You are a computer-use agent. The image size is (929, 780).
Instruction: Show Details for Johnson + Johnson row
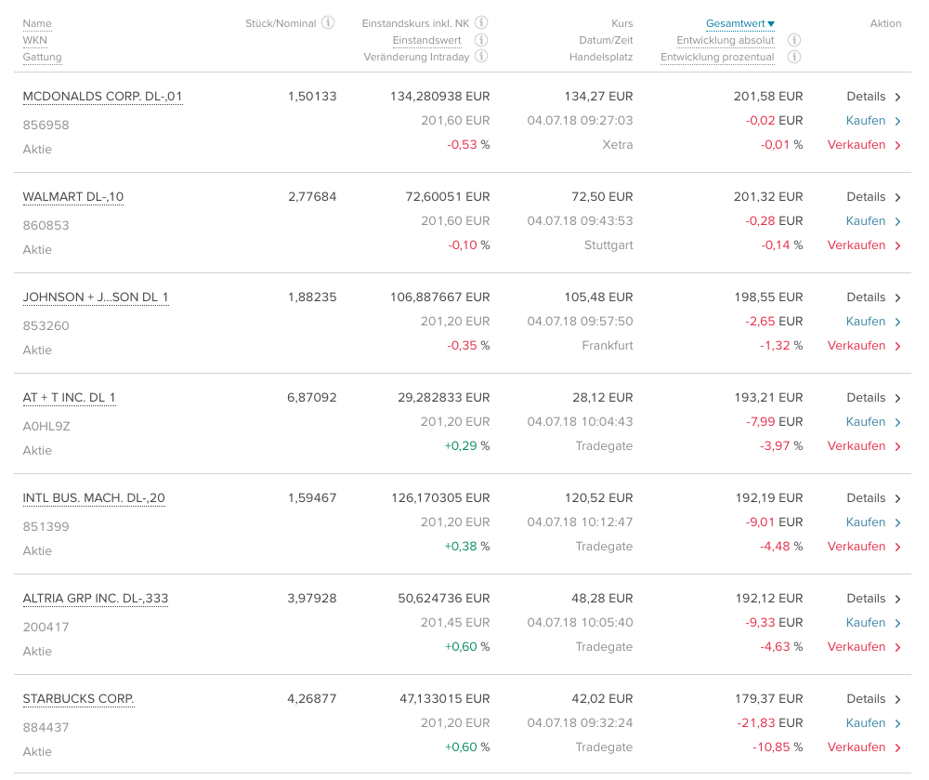[874, 297]
